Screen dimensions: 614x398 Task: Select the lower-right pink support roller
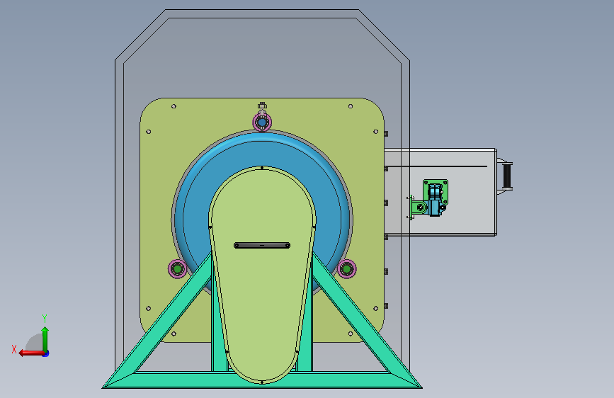click(346, 268)
